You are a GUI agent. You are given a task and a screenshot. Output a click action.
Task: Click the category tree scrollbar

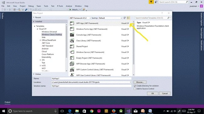pyautogui.click(x=67, y=42)
